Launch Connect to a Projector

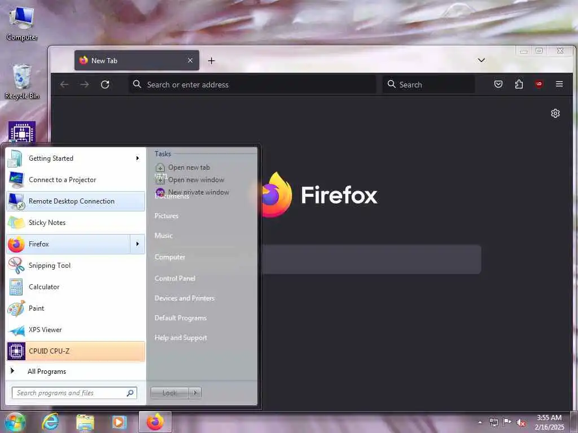tap(76, 180)
